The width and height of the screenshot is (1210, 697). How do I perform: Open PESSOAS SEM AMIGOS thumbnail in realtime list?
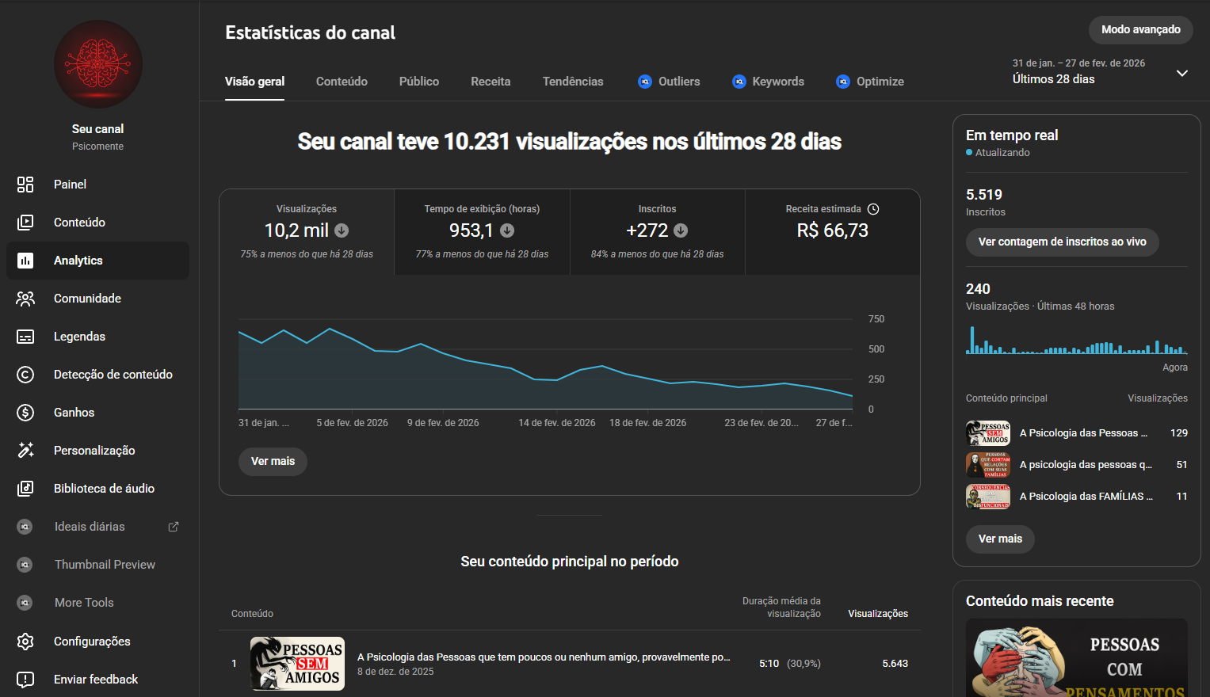point(988,433)
